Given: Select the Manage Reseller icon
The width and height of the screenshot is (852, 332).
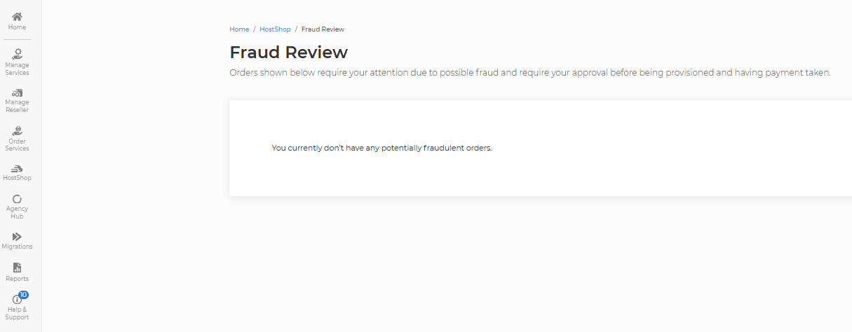Looking at the screenshot, I should click(x=17, y=92).
